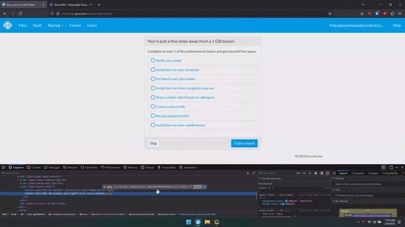Screen dimensions: 405x227
Task: Collapse the Box Model section
Action: click(x=333, y=201)
